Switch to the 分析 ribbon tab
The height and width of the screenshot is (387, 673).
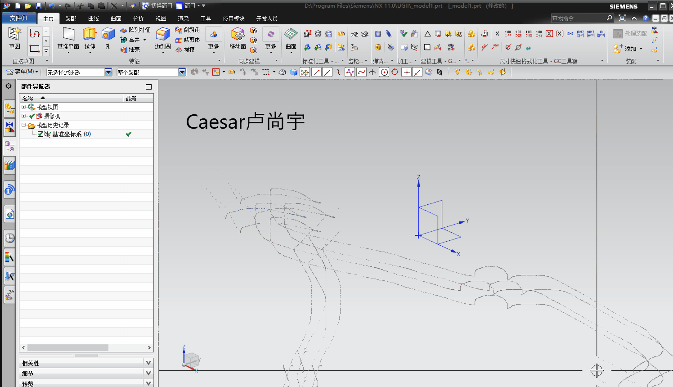pyautogui.click(x=138, y=18)
